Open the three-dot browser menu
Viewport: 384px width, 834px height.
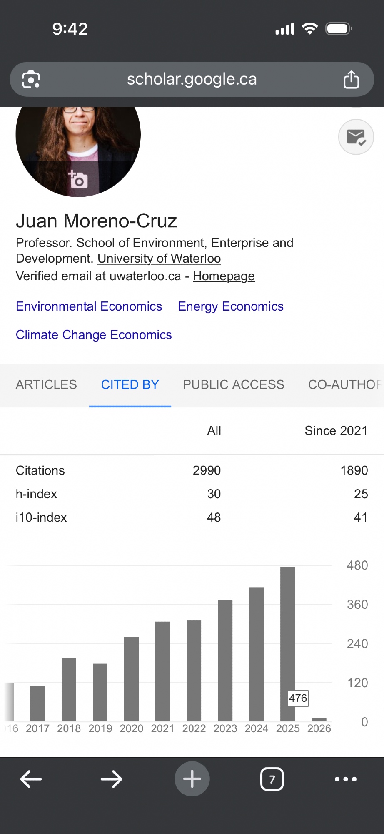point(346,779)
